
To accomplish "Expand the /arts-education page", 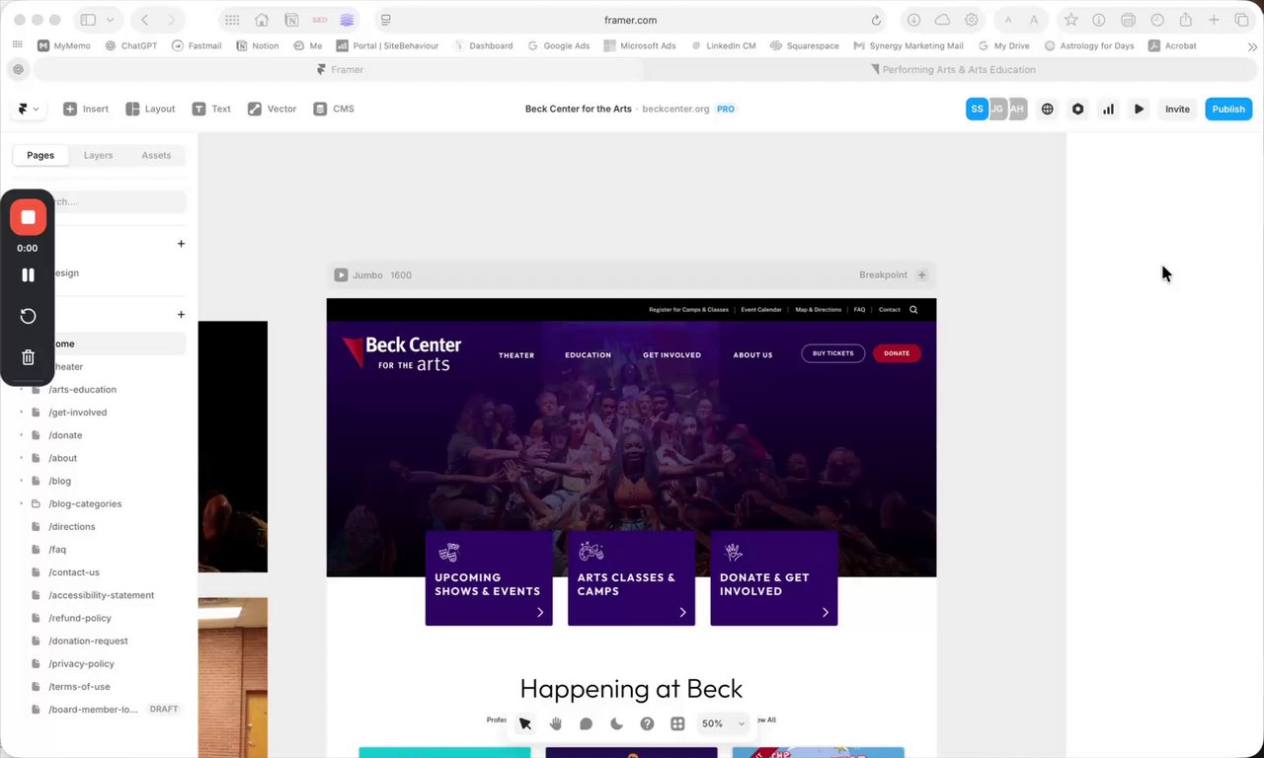I will point(22,390).
